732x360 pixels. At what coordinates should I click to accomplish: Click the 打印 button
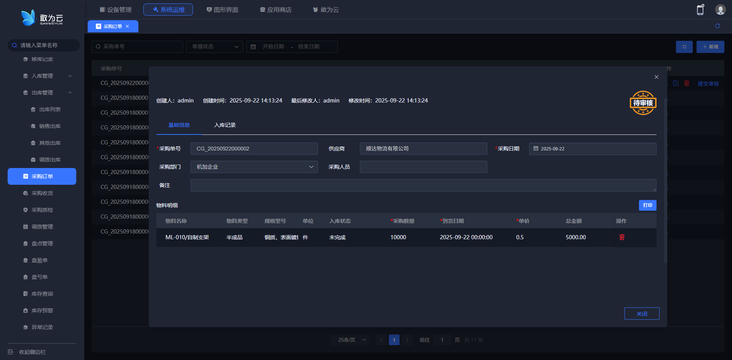647,205
